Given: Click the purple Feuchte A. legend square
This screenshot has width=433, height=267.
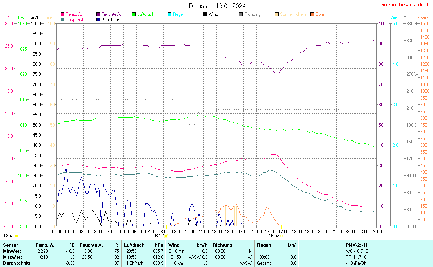Looking at the screenshot, I should (x=98, y=14).
